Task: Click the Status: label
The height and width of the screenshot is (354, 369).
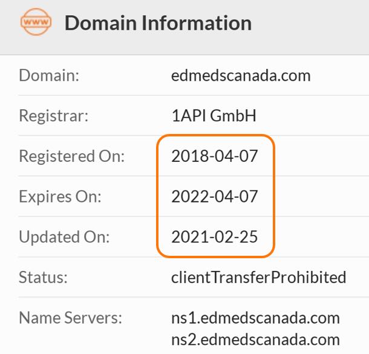Action: coord(43,277)
